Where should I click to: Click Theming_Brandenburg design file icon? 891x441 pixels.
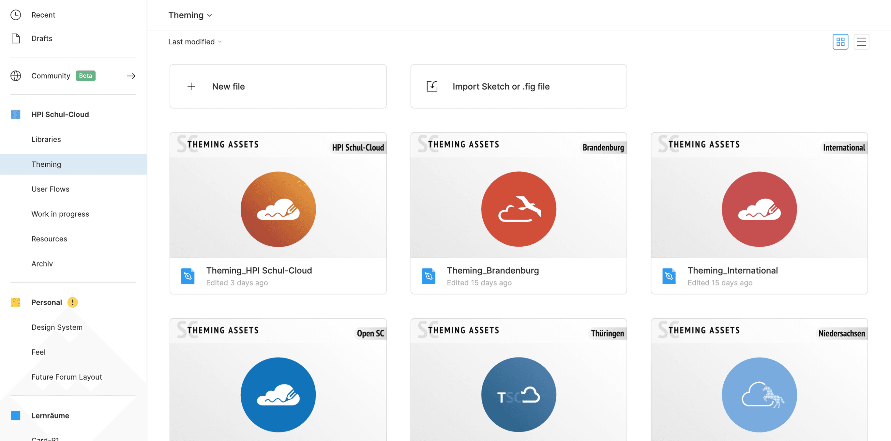(429, 276)
